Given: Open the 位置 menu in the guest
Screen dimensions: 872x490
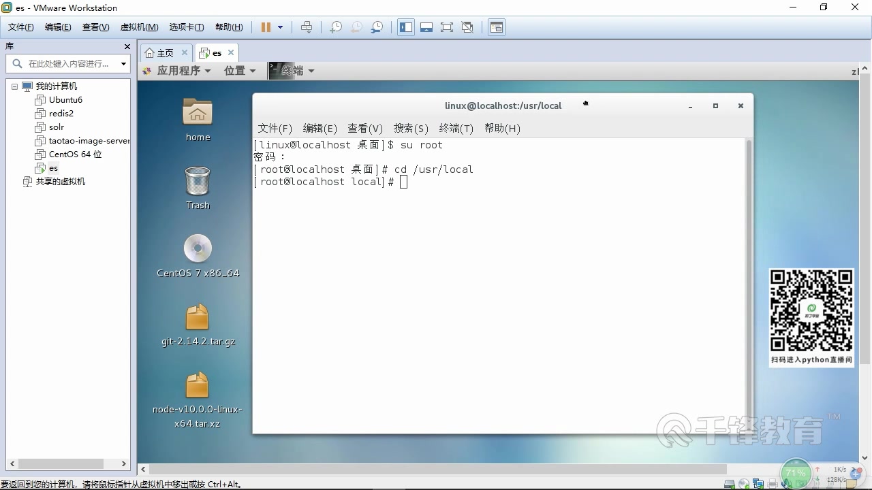Looking at the screenshot, I should pos(240,71).
